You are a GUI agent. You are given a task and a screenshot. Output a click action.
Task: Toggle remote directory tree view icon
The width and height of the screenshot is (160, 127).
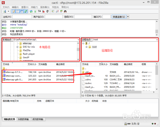click(22, 11)
